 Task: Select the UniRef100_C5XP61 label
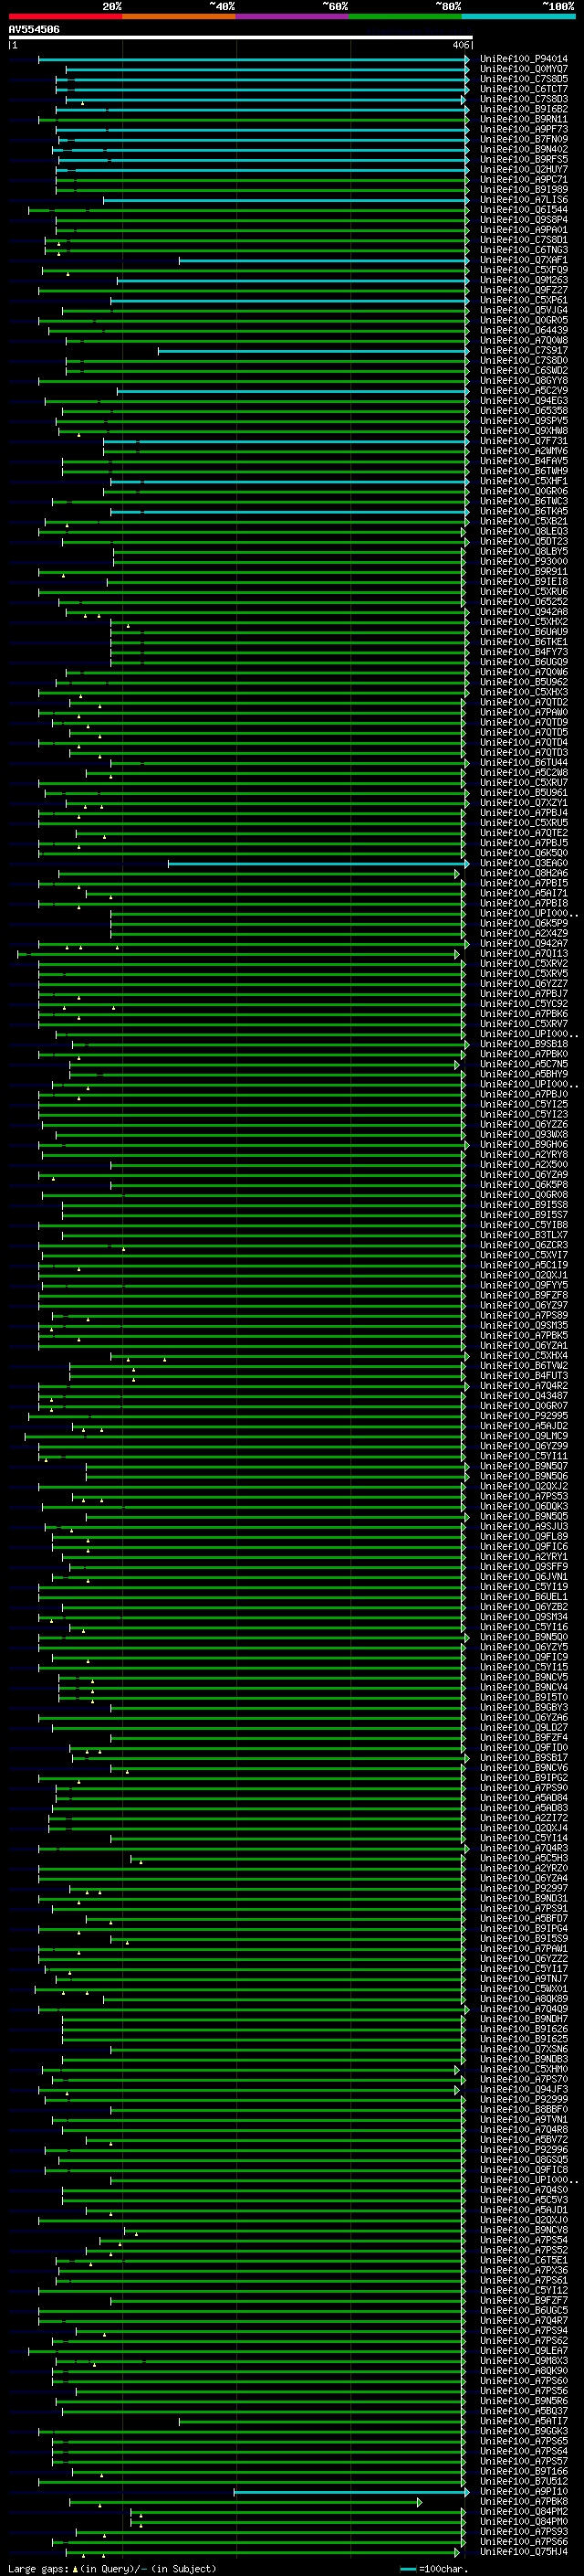524,300
